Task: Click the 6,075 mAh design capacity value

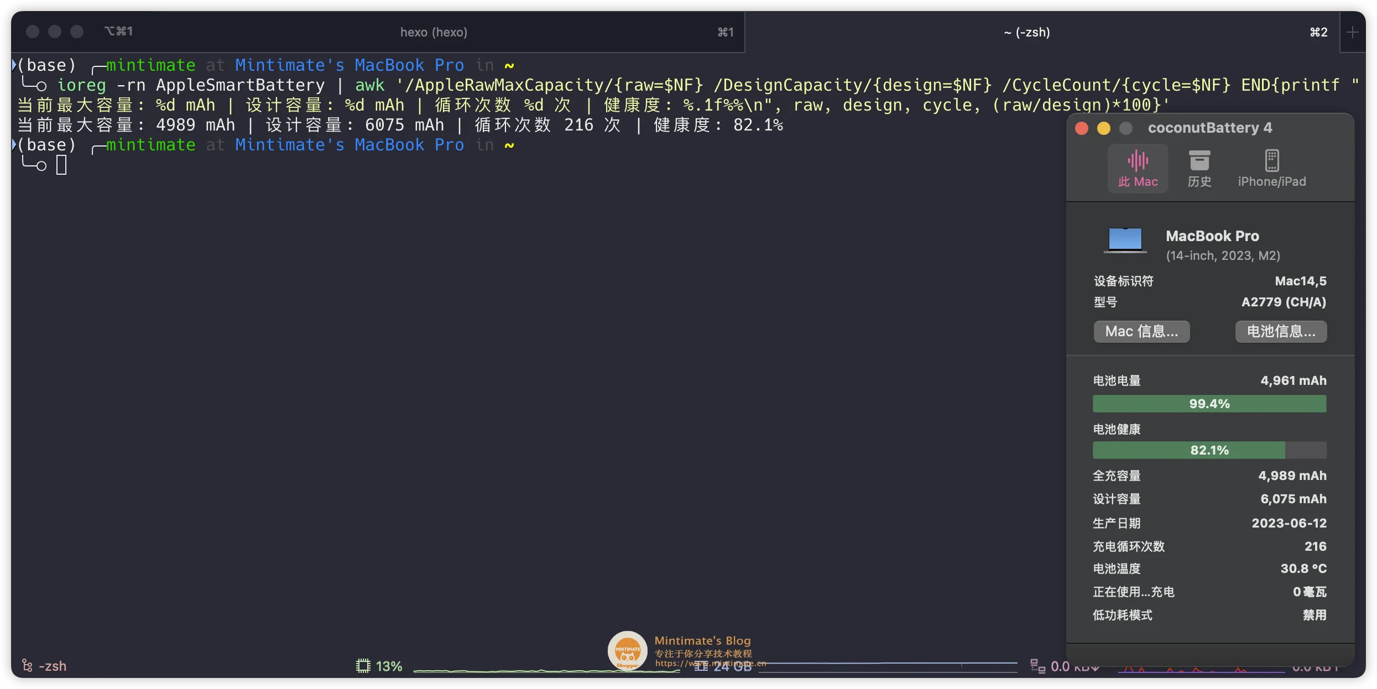Action: tap(1293, 499)
